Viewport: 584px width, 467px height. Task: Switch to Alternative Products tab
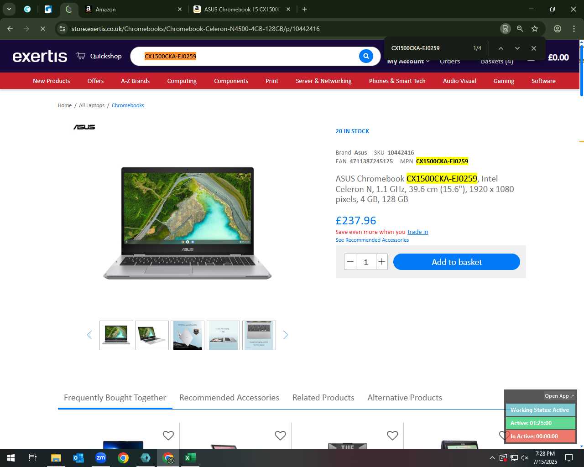pos(405,398)
